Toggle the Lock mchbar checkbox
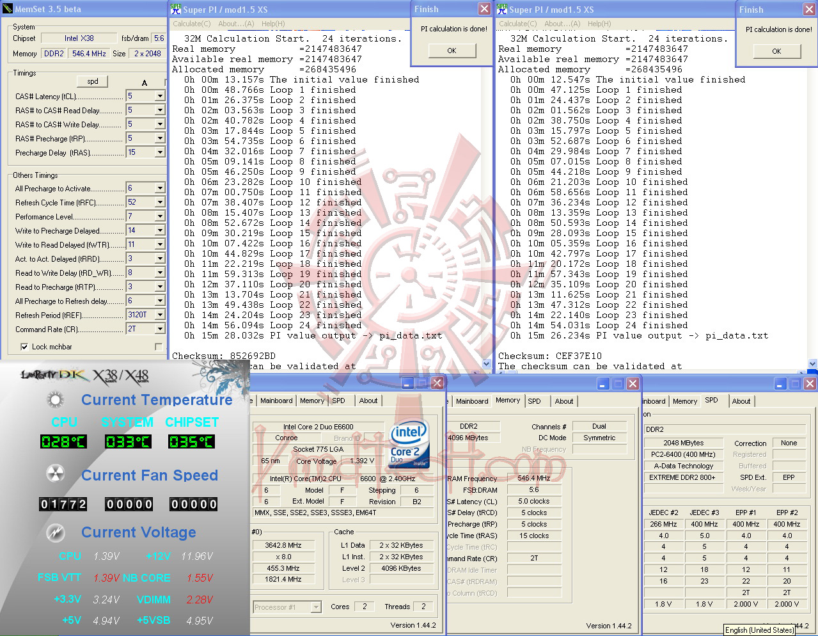 click(24, 347)
